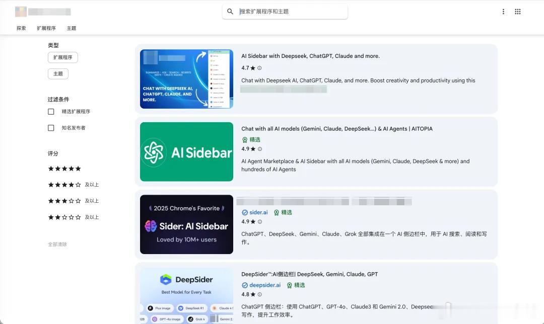Enable the 知名发布者 checkbox
This screenshot has width=544, height=324.
coord(51,128)
